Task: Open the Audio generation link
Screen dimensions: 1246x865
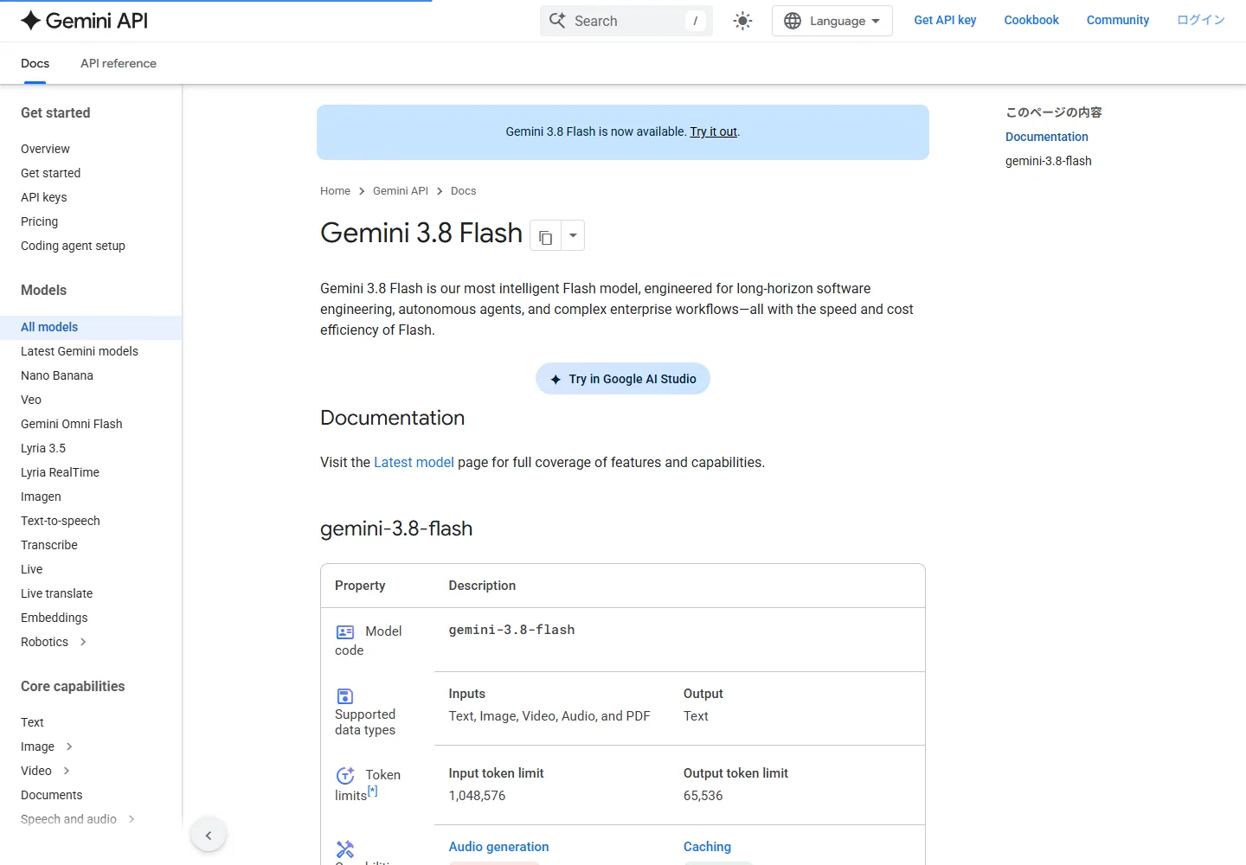Action: (x=498, y=847)
